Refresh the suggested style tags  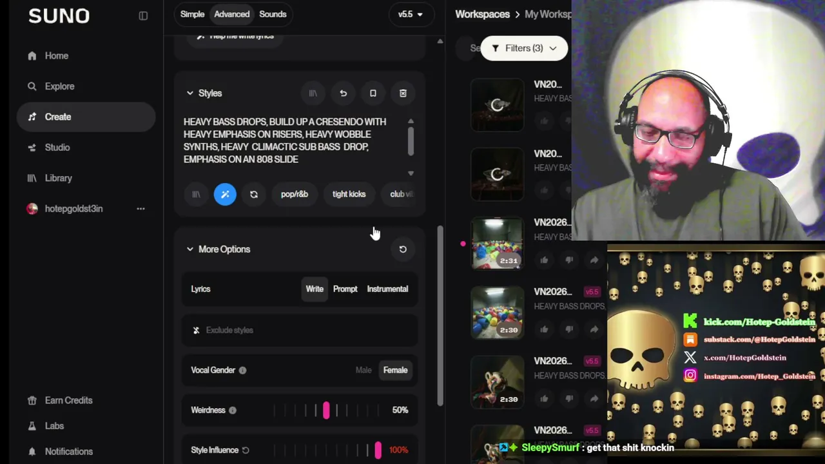254,194
